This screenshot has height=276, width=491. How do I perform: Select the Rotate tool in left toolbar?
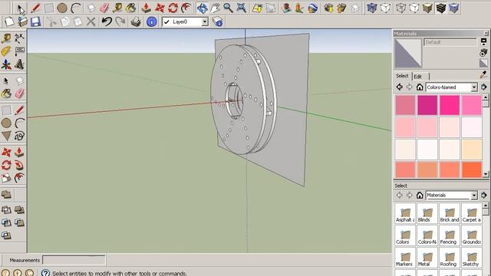pos(6,165)
